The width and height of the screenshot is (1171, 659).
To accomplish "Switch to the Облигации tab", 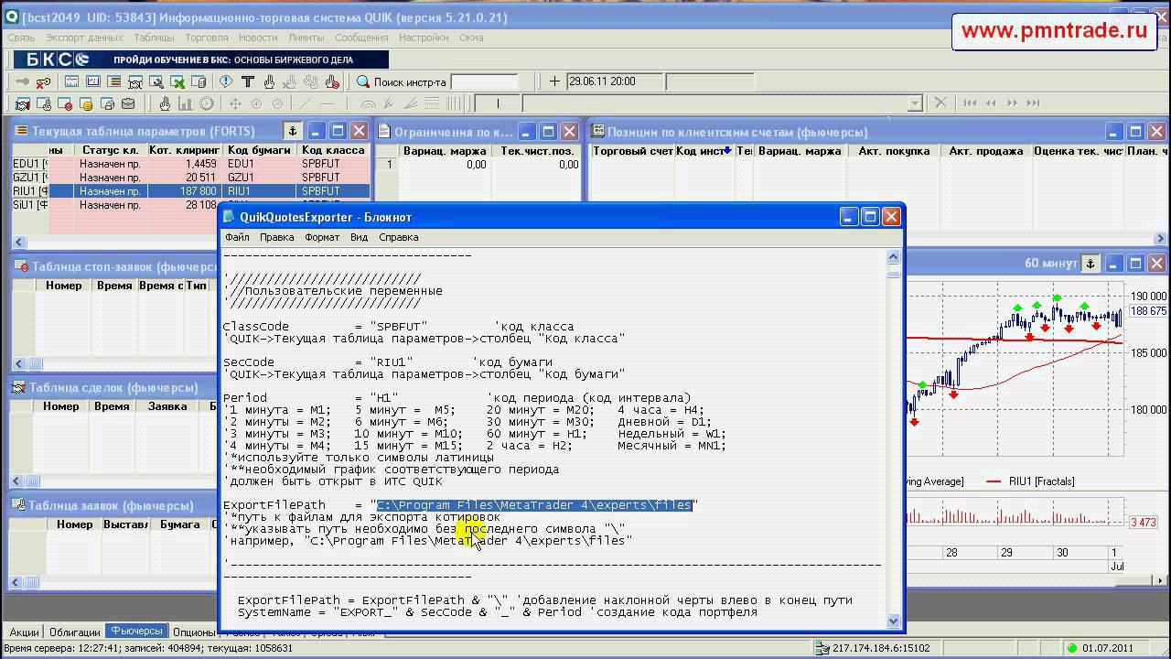I will [x=75, y=632].
